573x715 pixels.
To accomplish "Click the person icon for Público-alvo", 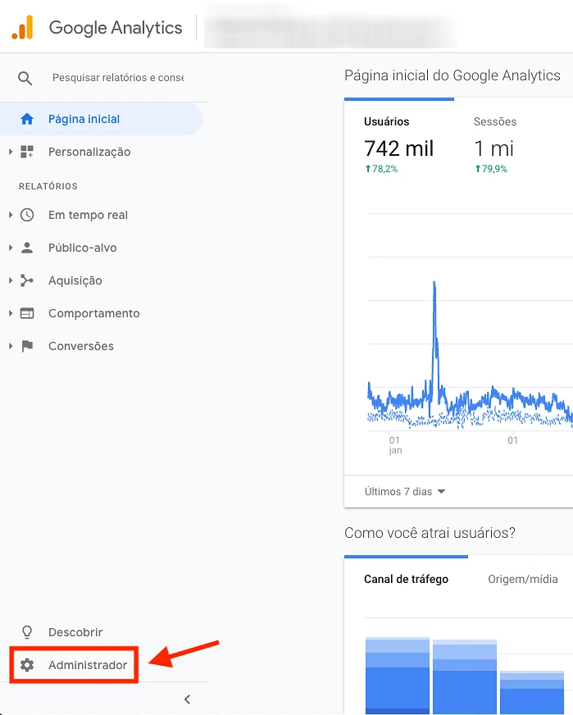I will coord(27,248).
